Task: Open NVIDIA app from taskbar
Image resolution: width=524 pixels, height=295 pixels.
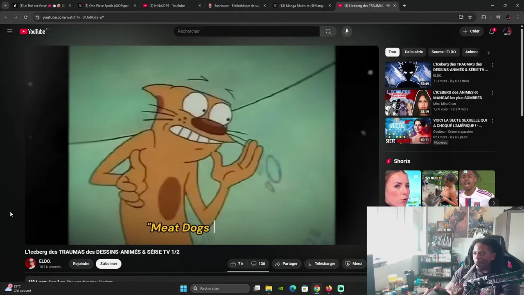Action: pos(280,288)
